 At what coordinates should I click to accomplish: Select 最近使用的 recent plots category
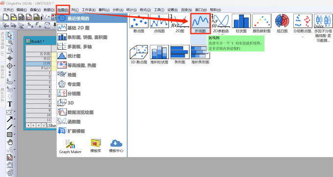pos(92,19)
